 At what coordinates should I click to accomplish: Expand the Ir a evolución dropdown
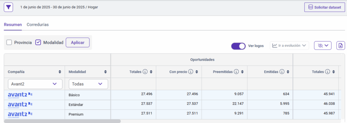(289, 45)
